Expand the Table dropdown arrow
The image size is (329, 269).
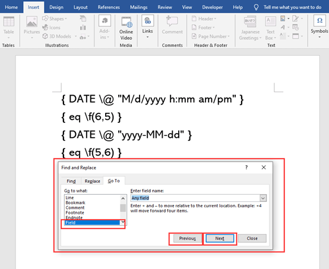[x=8, y=38]
